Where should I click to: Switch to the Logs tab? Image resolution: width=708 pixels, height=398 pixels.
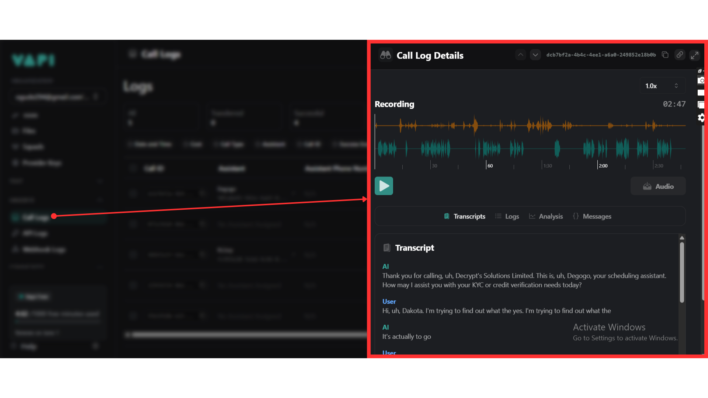[507, 216]
